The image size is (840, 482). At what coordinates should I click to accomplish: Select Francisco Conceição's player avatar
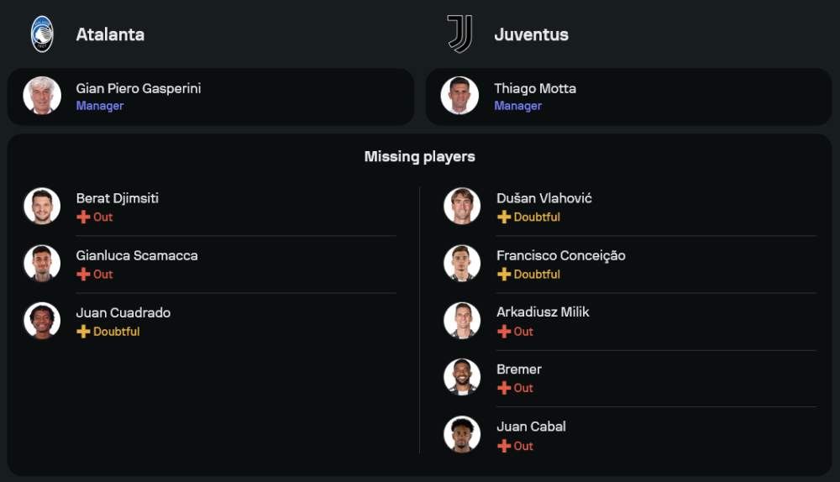pos(462,263)
